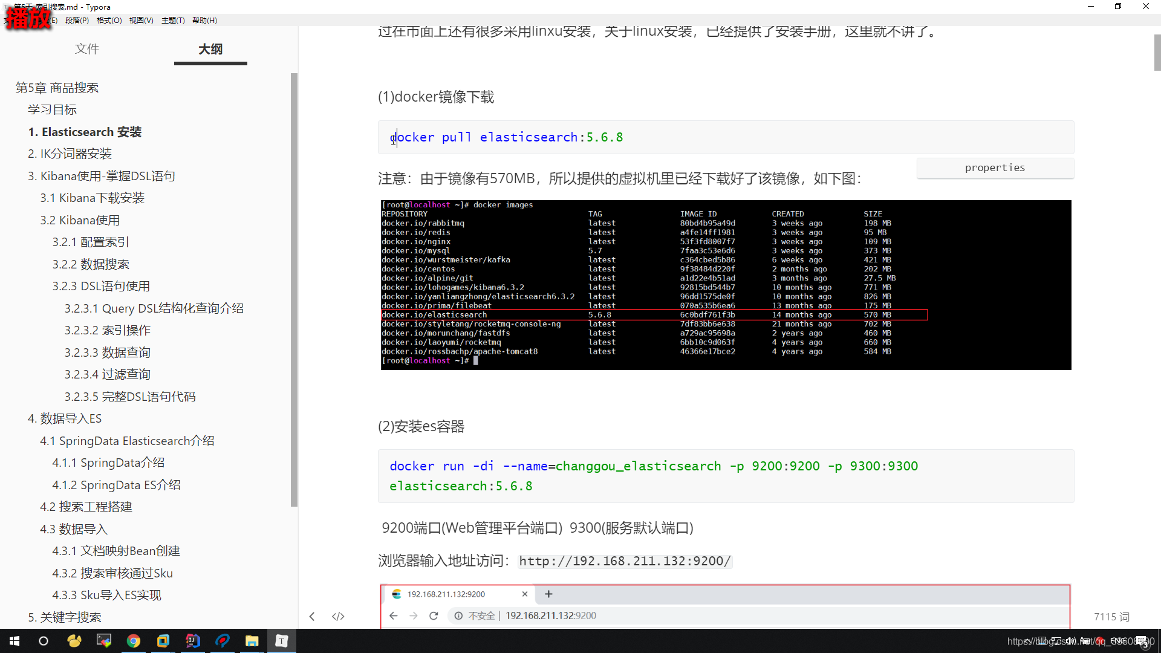This screenshot has height=653, width=1161.
Task: Switch sidebar to the 文件 files tab
Action: coord(87,49)
